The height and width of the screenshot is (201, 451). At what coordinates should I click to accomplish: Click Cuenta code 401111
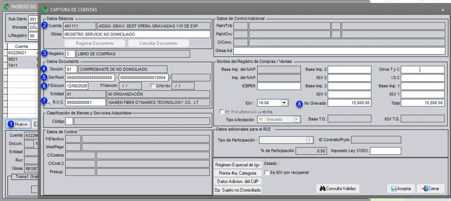[x=79, y=26]
